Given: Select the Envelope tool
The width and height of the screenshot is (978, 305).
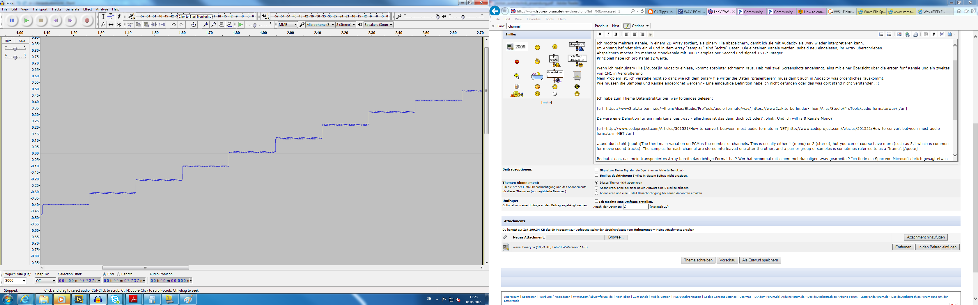Looking at the screenshot, I should 111,16.
